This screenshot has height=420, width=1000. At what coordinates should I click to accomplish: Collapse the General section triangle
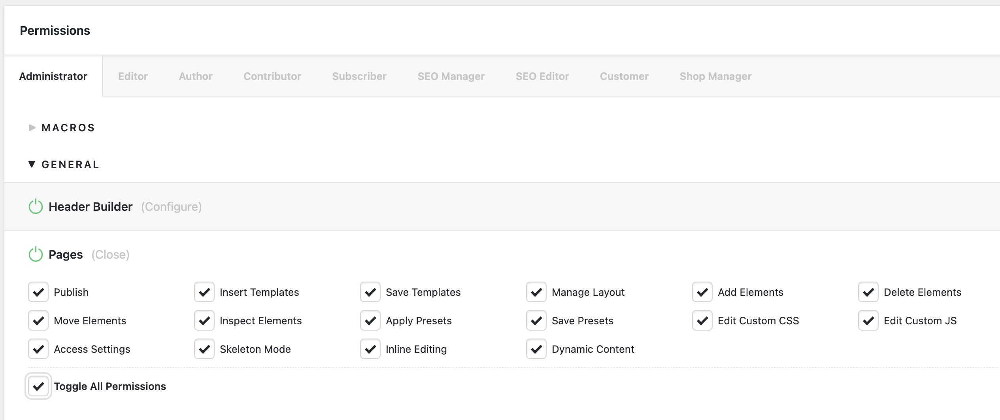(32, 164)
